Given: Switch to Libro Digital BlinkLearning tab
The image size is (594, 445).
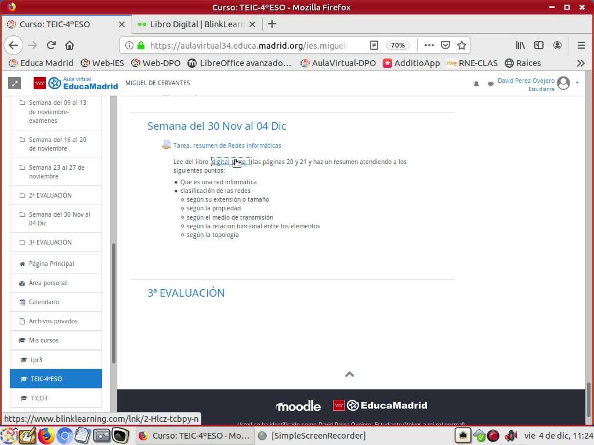Looking at the screenshot, I should pos(197,24).
